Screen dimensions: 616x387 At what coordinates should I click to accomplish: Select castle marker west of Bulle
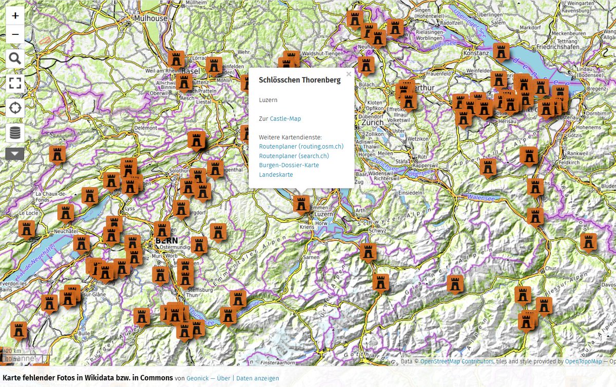click(19, 331)
